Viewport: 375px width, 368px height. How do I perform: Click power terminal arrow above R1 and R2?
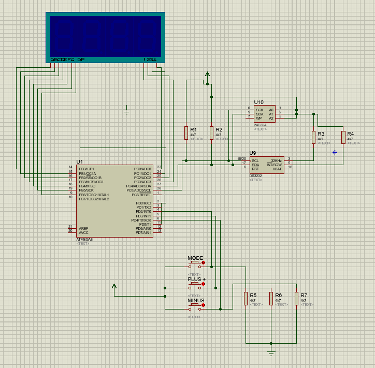(x=207, y=75)
